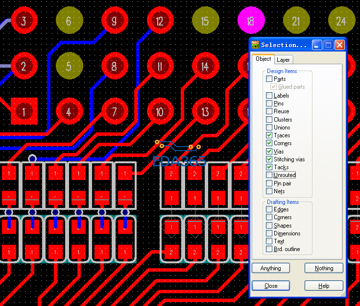Uncheck the Stitching vias option

pyautogui.click(x=269, y=159)
